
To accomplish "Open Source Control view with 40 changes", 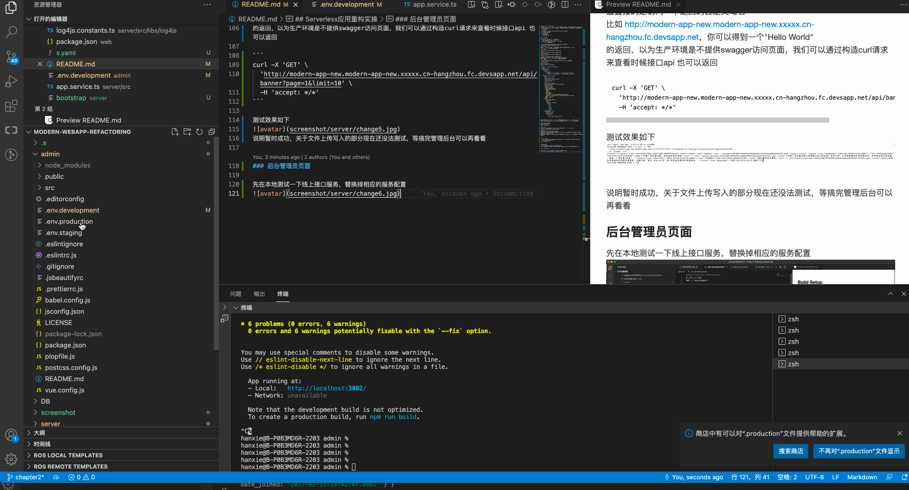I will coord(11,57).
